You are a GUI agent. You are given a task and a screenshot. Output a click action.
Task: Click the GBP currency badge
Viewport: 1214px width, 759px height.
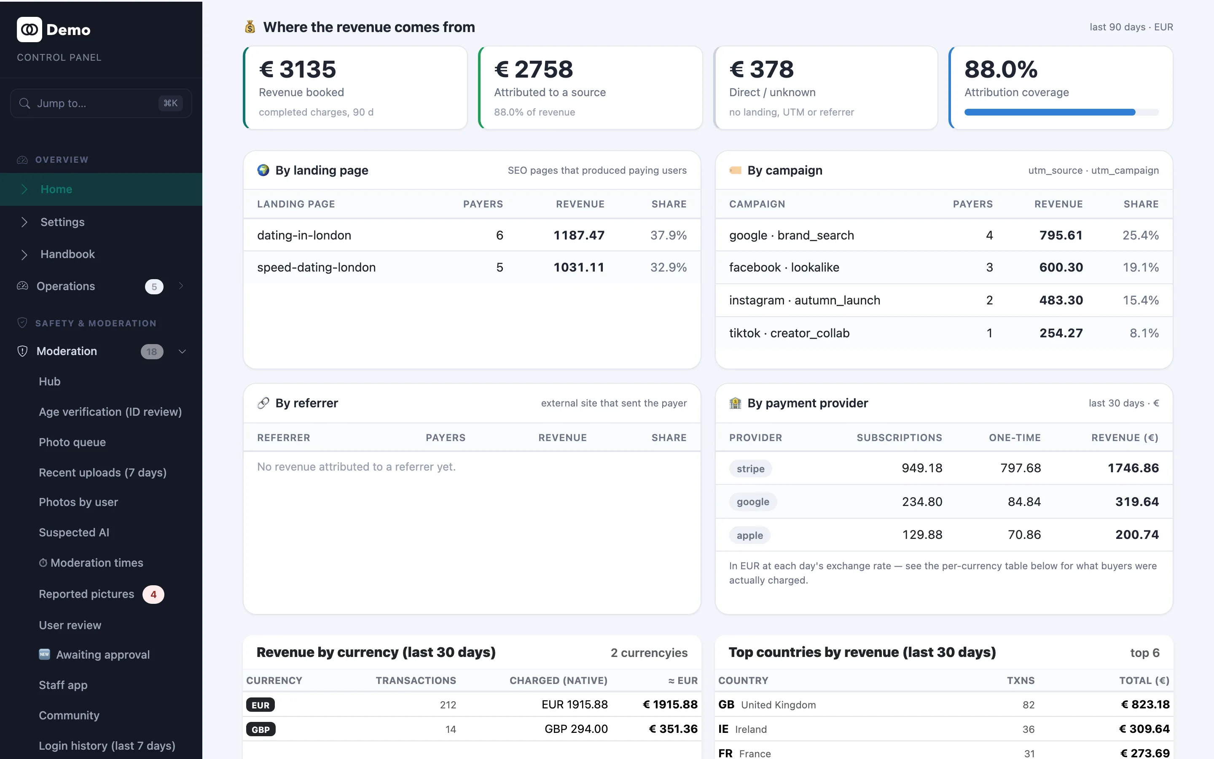(261, 729)
